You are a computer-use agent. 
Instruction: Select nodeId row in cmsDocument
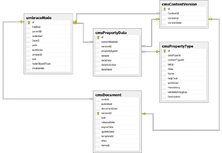(x=117, y=99)
